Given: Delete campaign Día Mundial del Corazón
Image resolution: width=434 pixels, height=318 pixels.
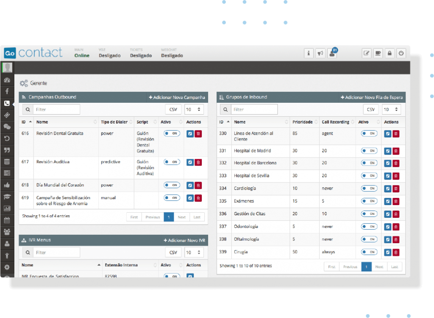Looking at the screenshot, I should pos(198,186).
